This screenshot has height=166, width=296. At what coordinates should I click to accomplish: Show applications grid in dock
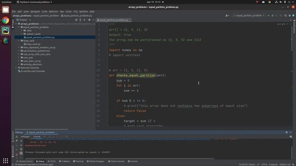coord(6,161)
